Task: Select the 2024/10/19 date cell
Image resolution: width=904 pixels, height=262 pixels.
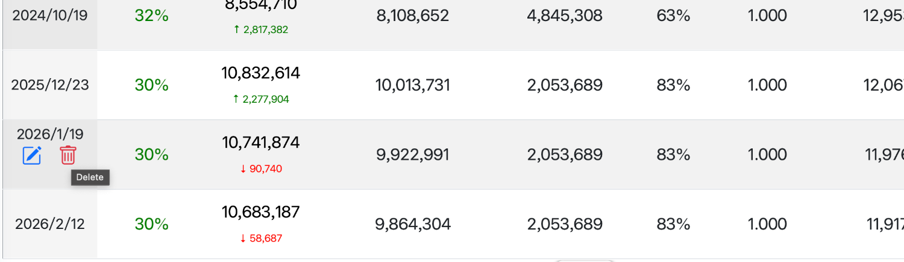Action: pyautogui.click(x=50, y=16)
